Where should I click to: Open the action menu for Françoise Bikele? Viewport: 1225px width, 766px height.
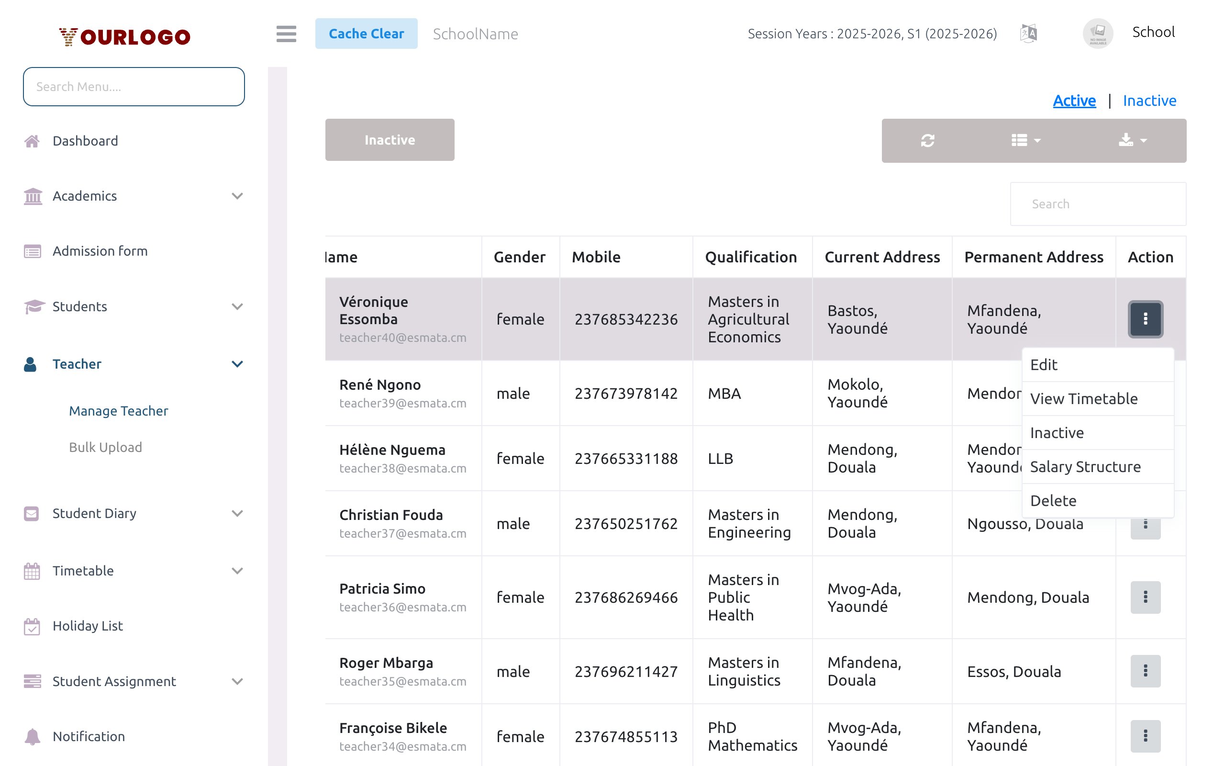(x=1146, y=736)
